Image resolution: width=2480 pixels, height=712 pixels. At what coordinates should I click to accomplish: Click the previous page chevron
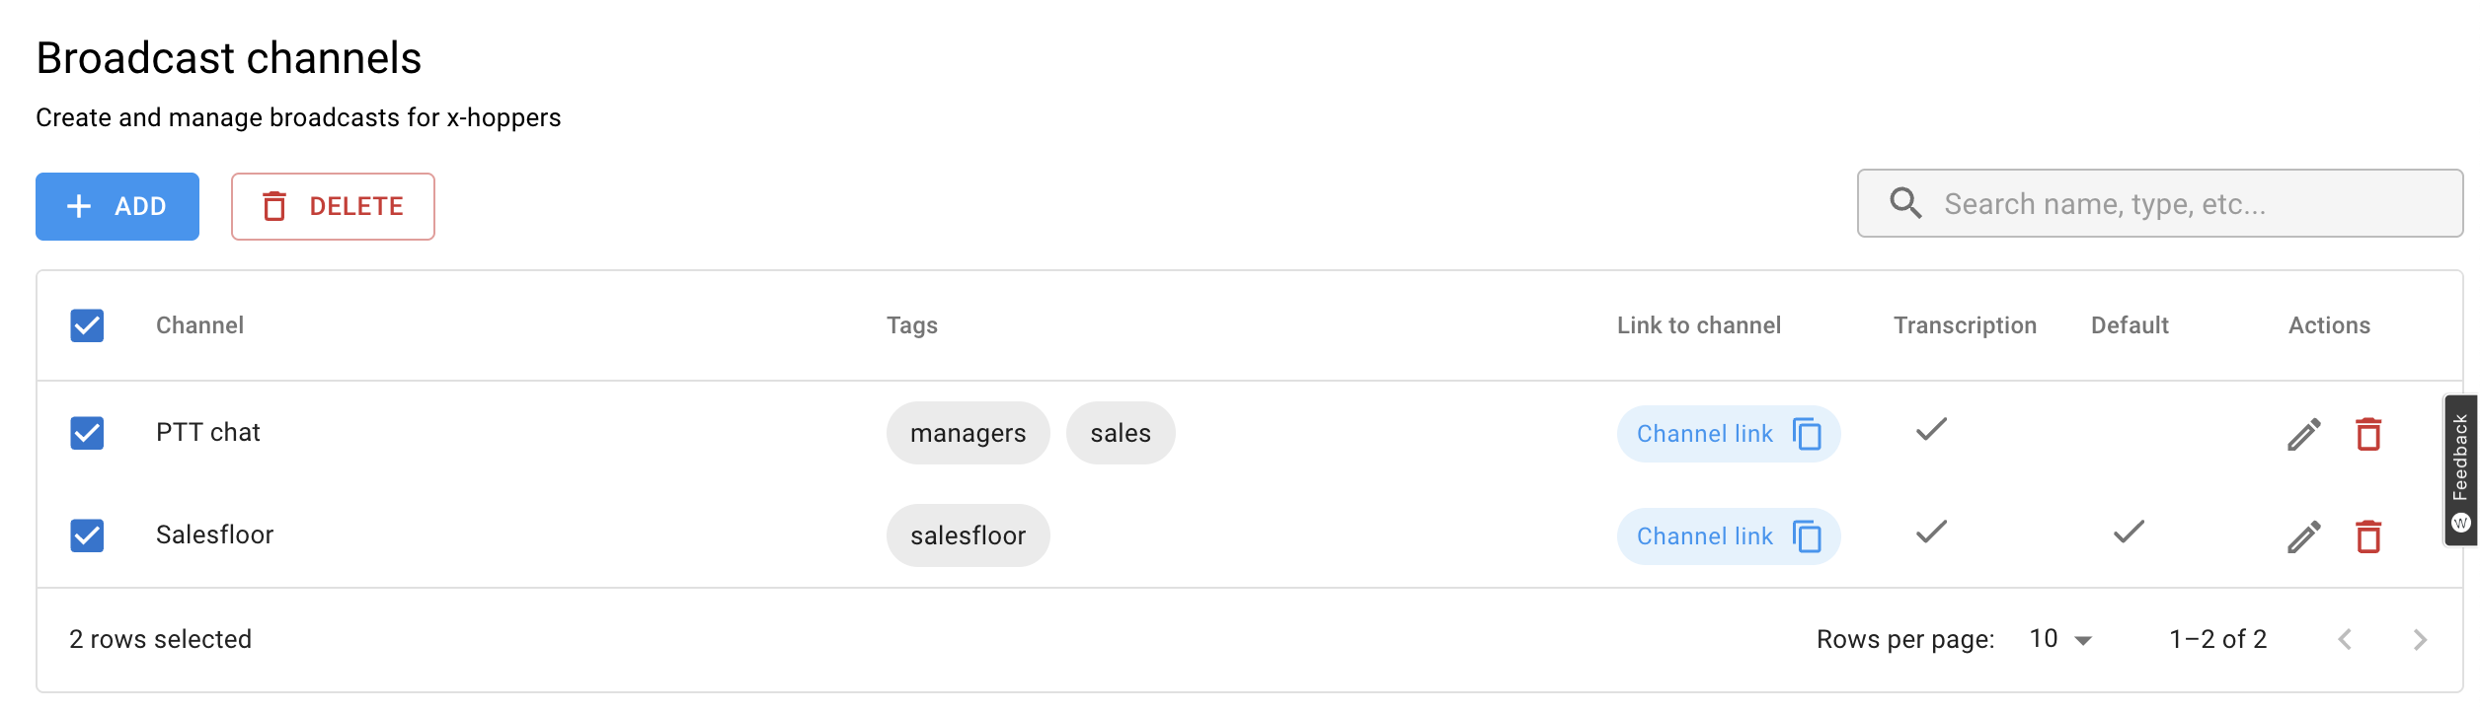[x=2346, y=639]
